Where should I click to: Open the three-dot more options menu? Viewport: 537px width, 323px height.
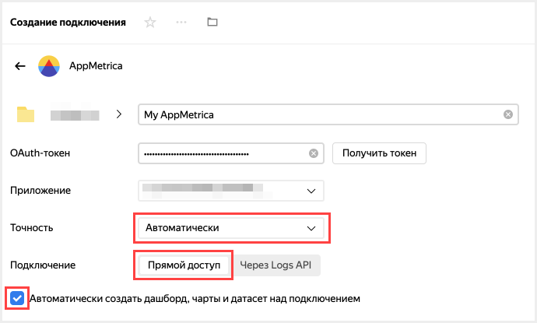[181, 23]
